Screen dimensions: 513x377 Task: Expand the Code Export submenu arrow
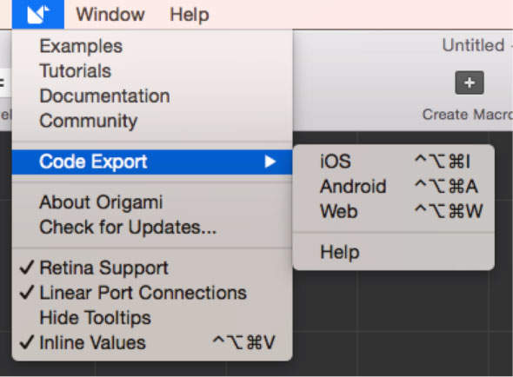point(270,162)
